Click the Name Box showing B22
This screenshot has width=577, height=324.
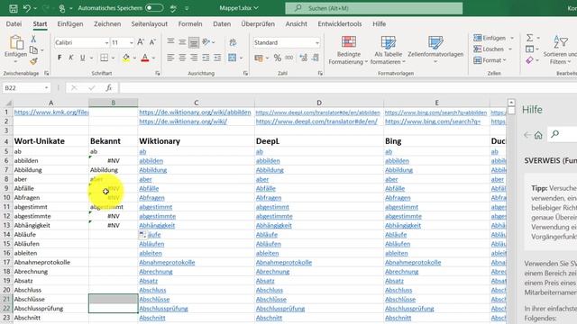(x=26, y=88)
